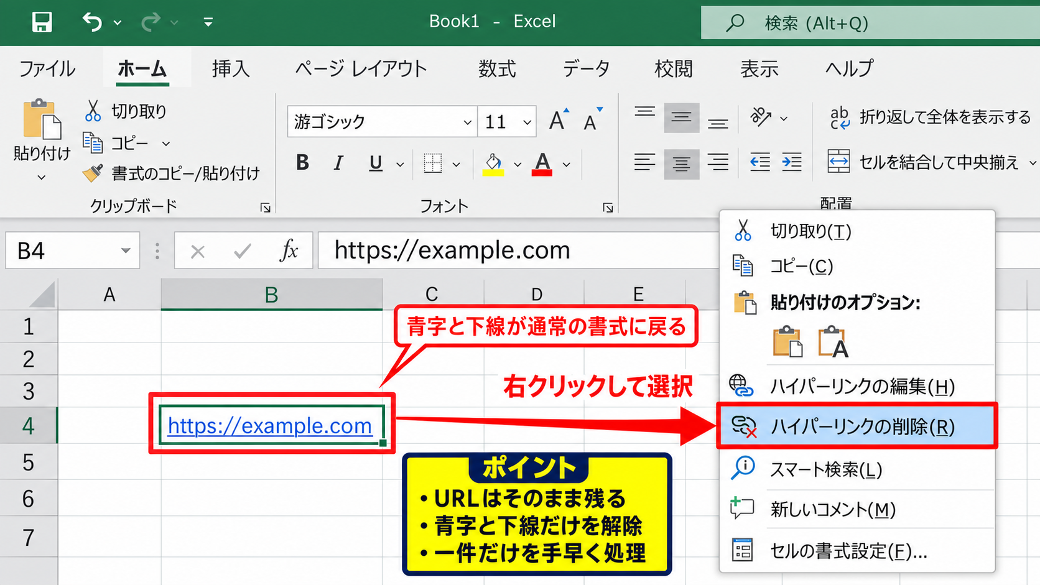Click the Decrease Font Size icon
Viewport: 1040px width, 585px height.
click(593, 120)
